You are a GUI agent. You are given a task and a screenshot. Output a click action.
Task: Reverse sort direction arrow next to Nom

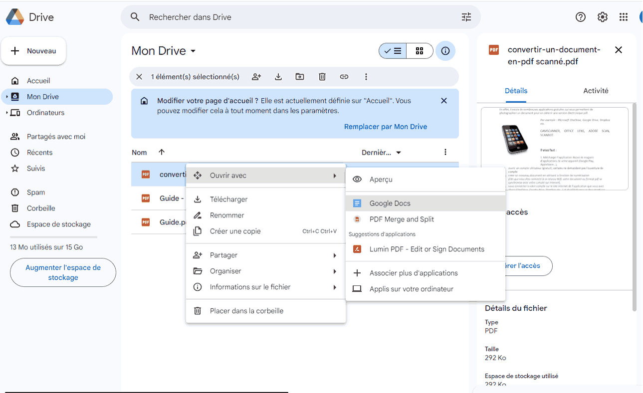coord(162,152)
